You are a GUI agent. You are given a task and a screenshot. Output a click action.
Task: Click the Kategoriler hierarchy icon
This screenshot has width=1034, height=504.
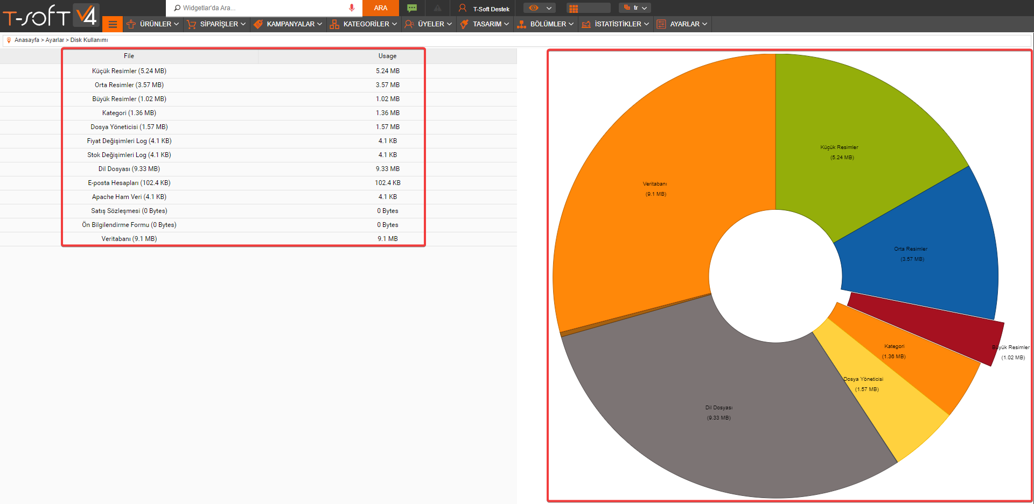(x=334, y=24)
